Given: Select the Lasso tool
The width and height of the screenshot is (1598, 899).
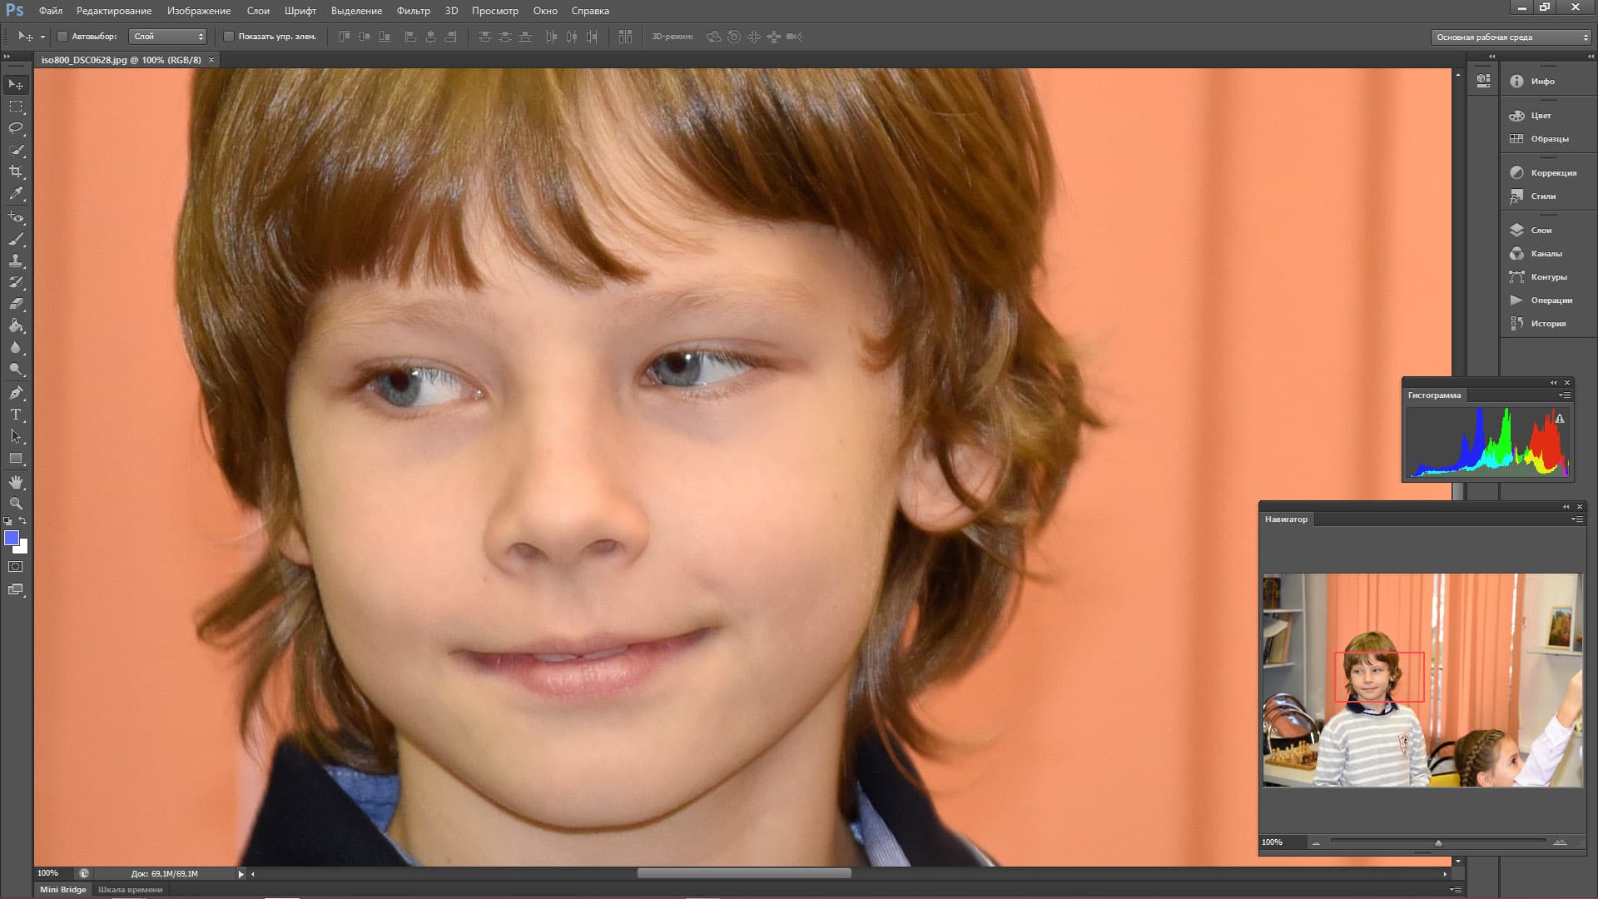Looking at the screenshot, I should point(16,128).
